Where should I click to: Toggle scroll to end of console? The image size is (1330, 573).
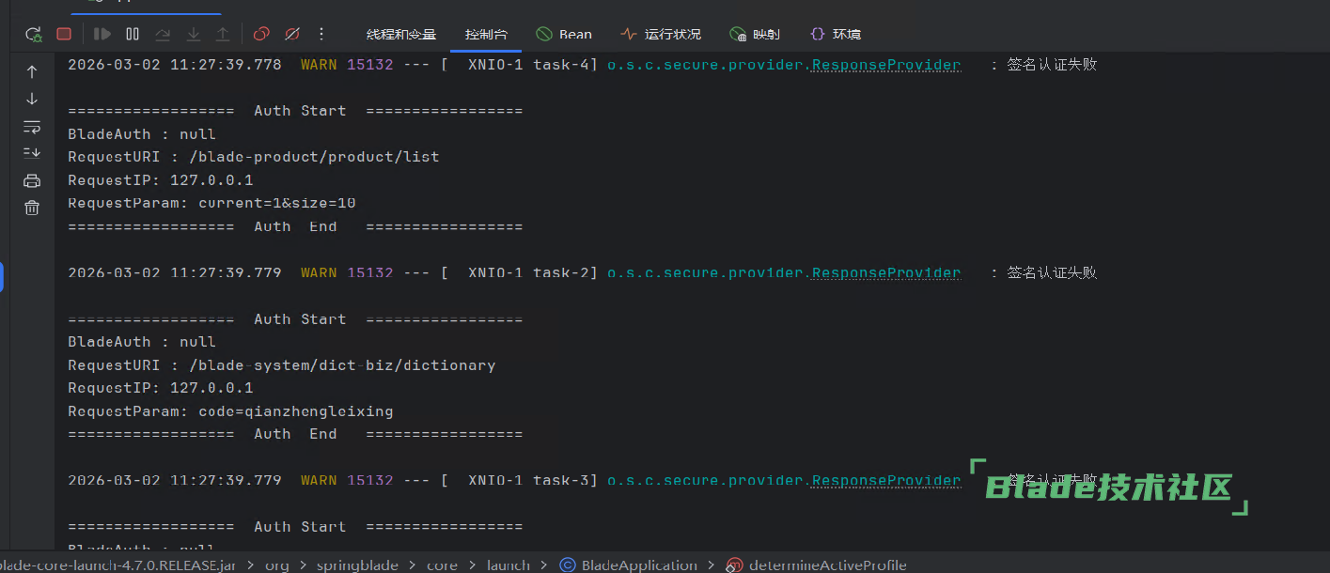32,153
